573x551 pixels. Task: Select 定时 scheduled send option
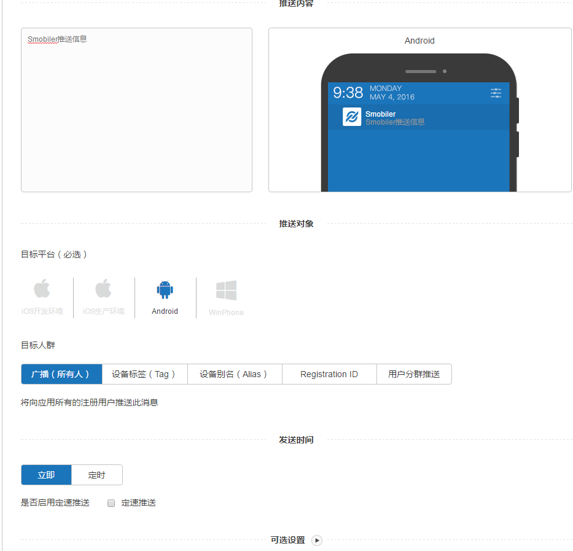click(x=97, y=475)
